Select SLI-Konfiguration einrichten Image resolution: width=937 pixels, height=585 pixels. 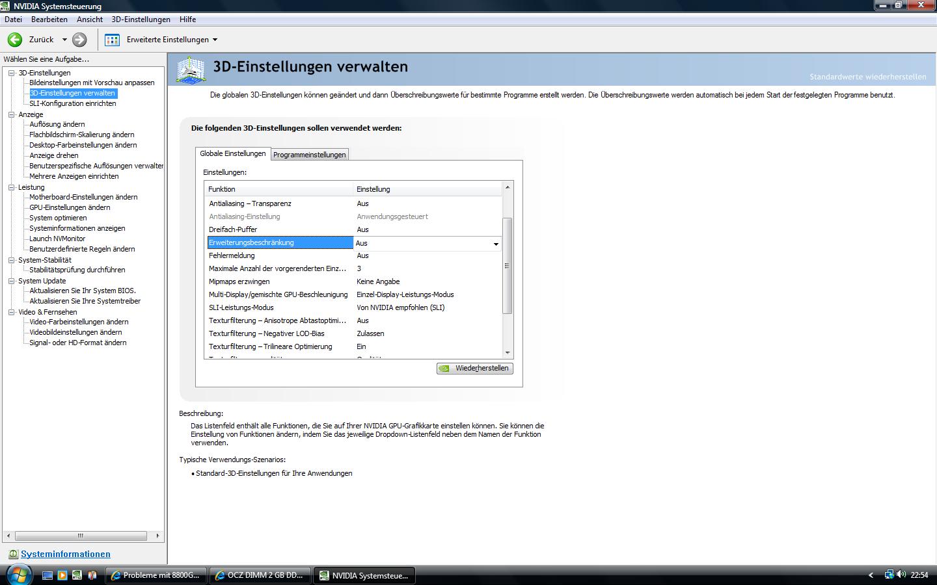click(73, 103)
